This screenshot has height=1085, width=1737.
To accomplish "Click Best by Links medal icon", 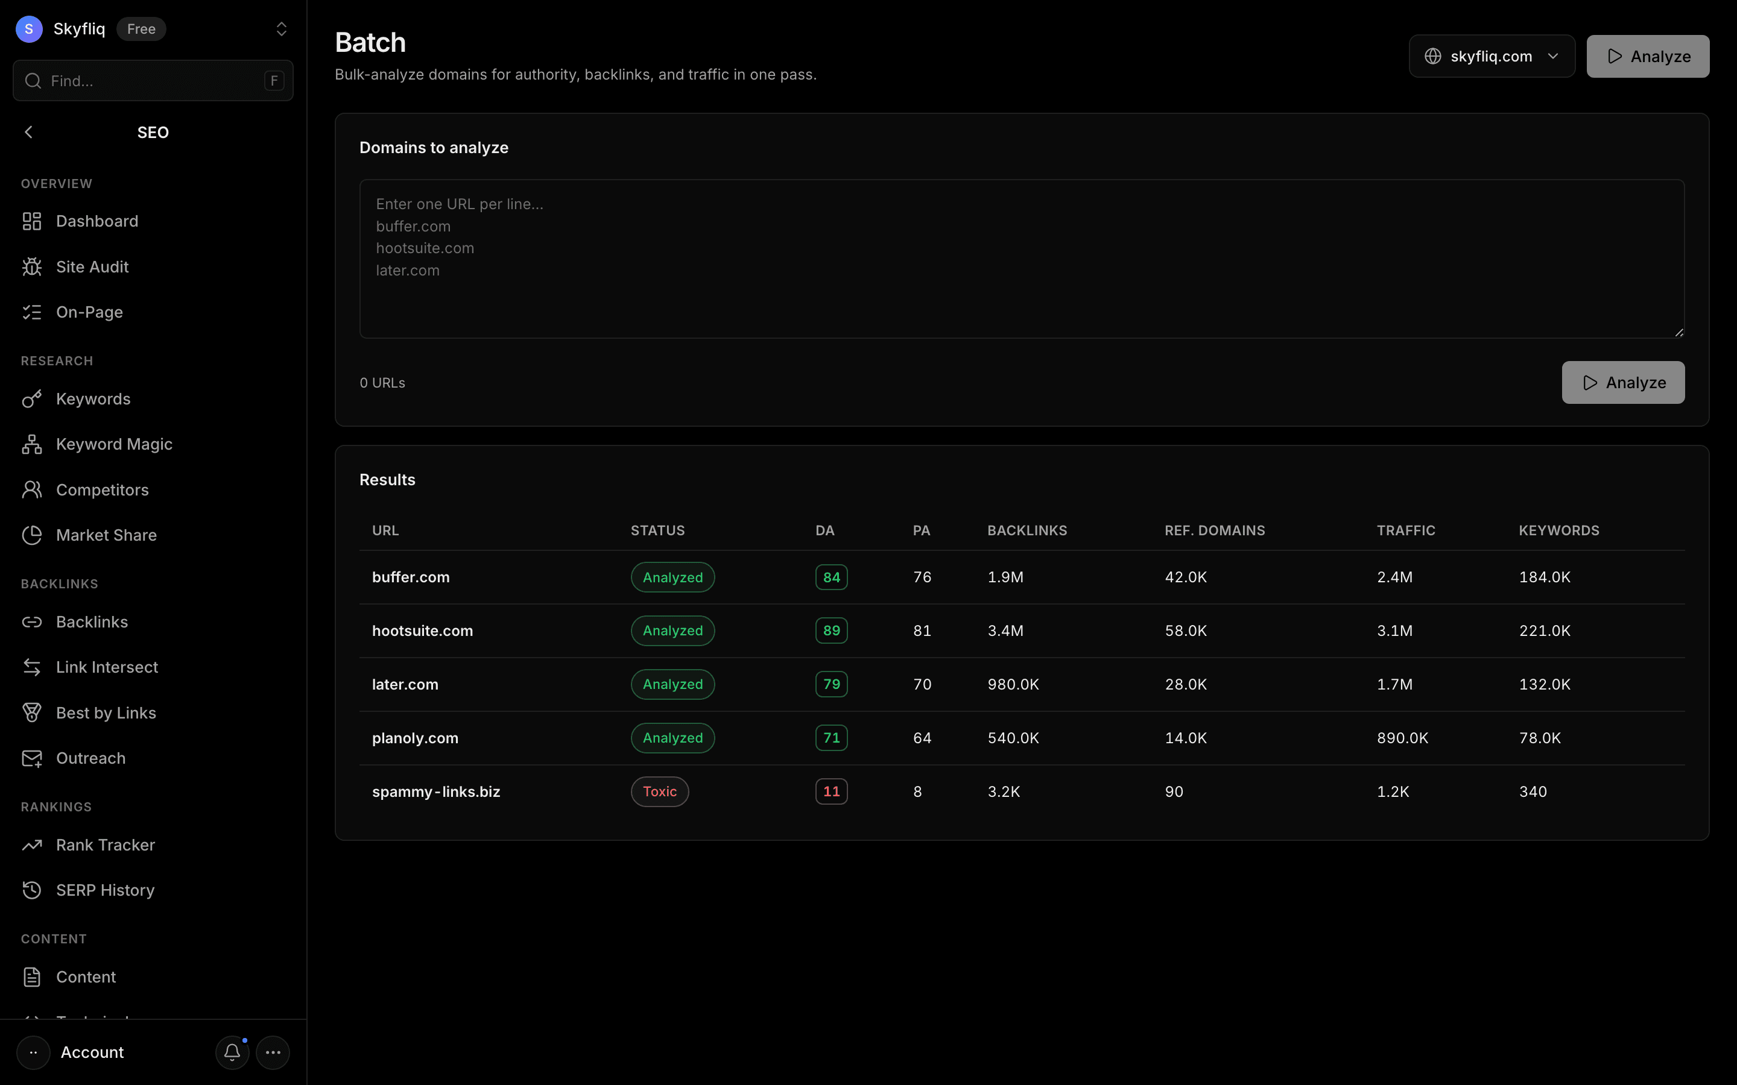I will point(31,713).
